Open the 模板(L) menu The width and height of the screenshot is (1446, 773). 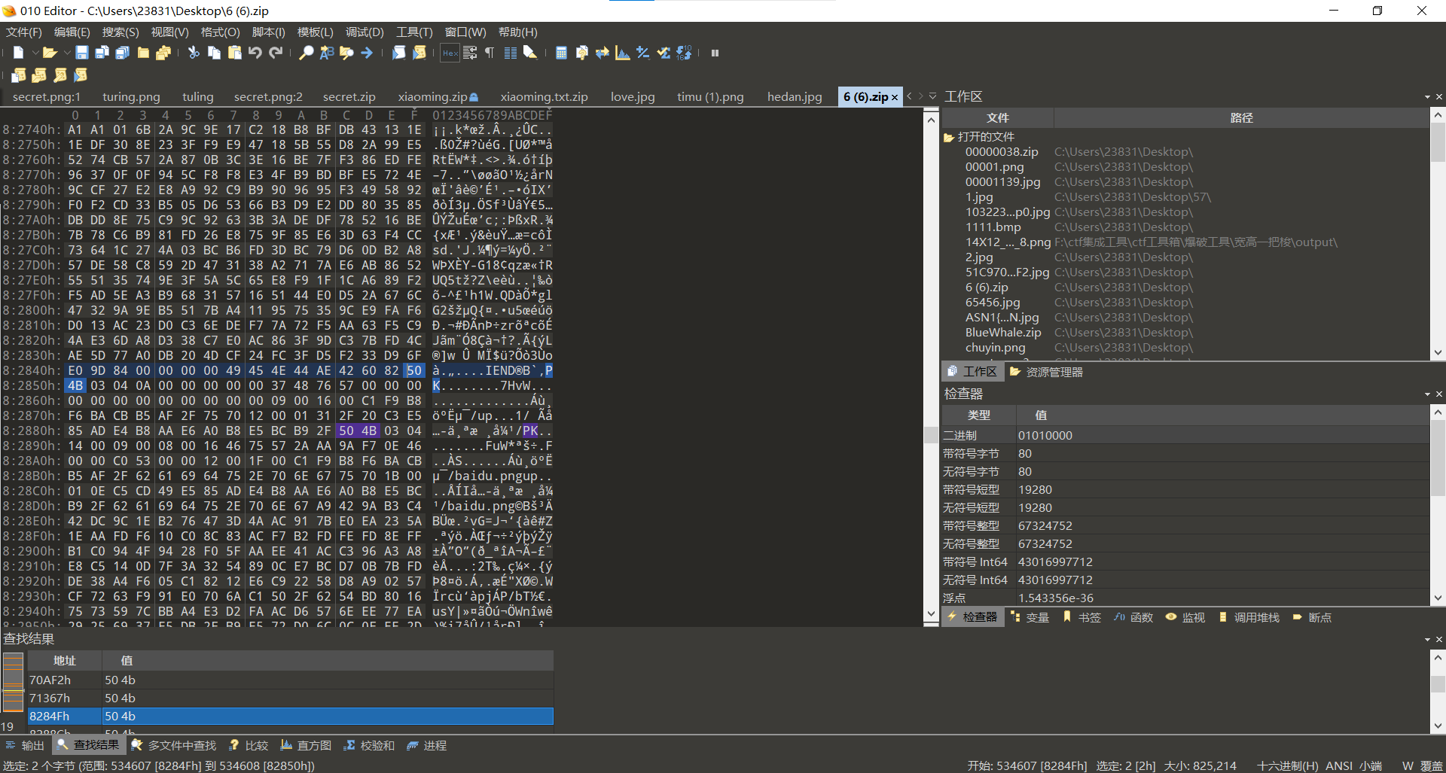(315, 32)
